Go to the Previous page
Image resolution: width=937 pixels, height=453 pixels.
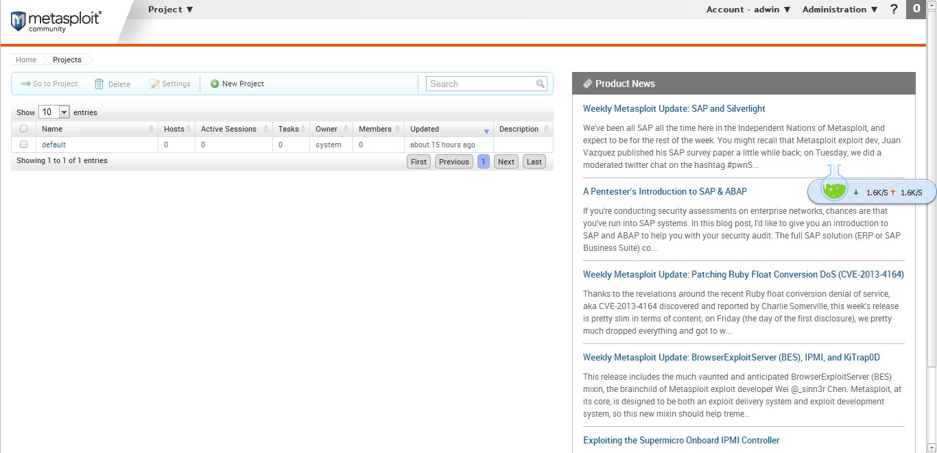coord(454,162)
